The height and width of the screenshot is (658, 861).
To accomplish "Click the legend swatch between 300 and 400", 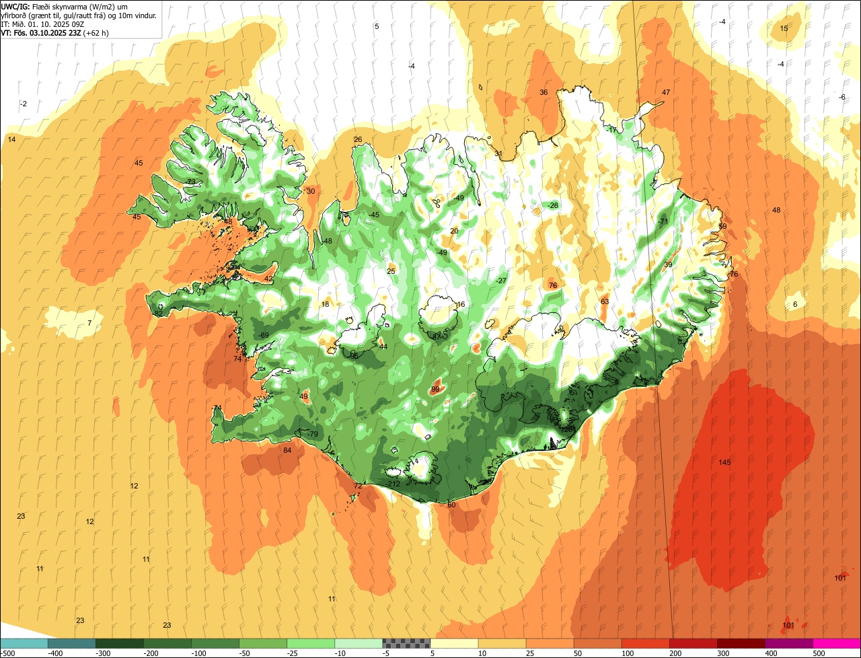I will tap(741, 643).
